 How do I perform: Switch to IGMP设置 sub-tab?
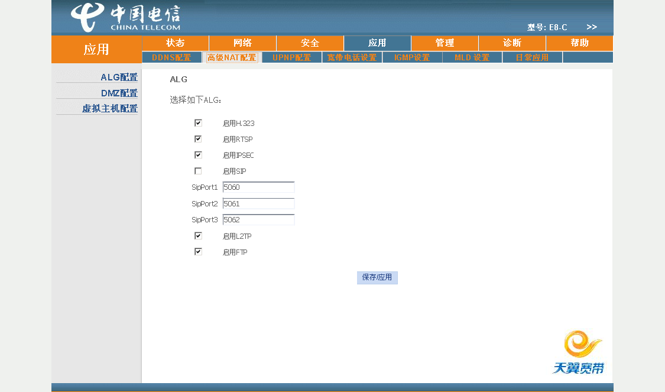pos(412,57)
